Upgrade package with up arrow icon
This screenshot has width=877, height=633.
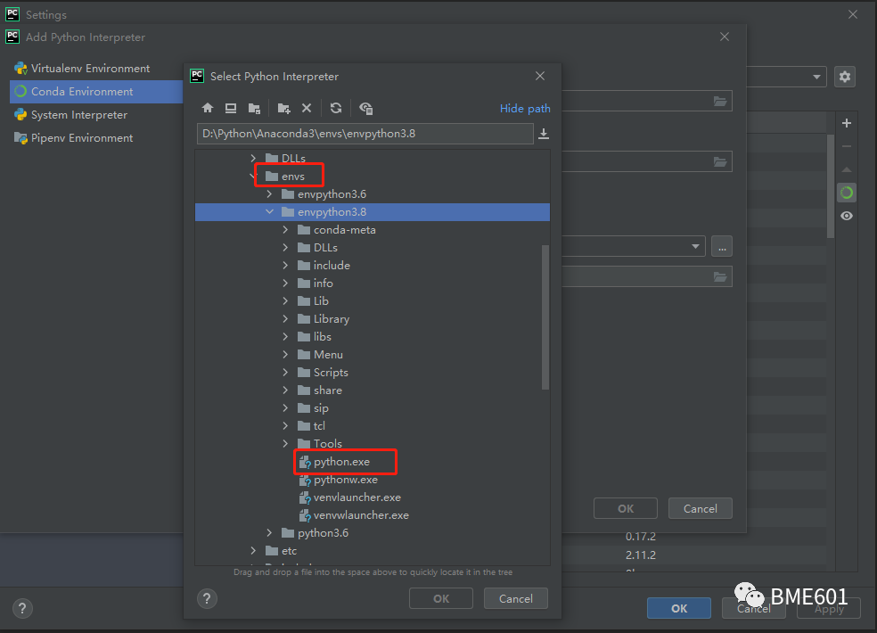847,169
